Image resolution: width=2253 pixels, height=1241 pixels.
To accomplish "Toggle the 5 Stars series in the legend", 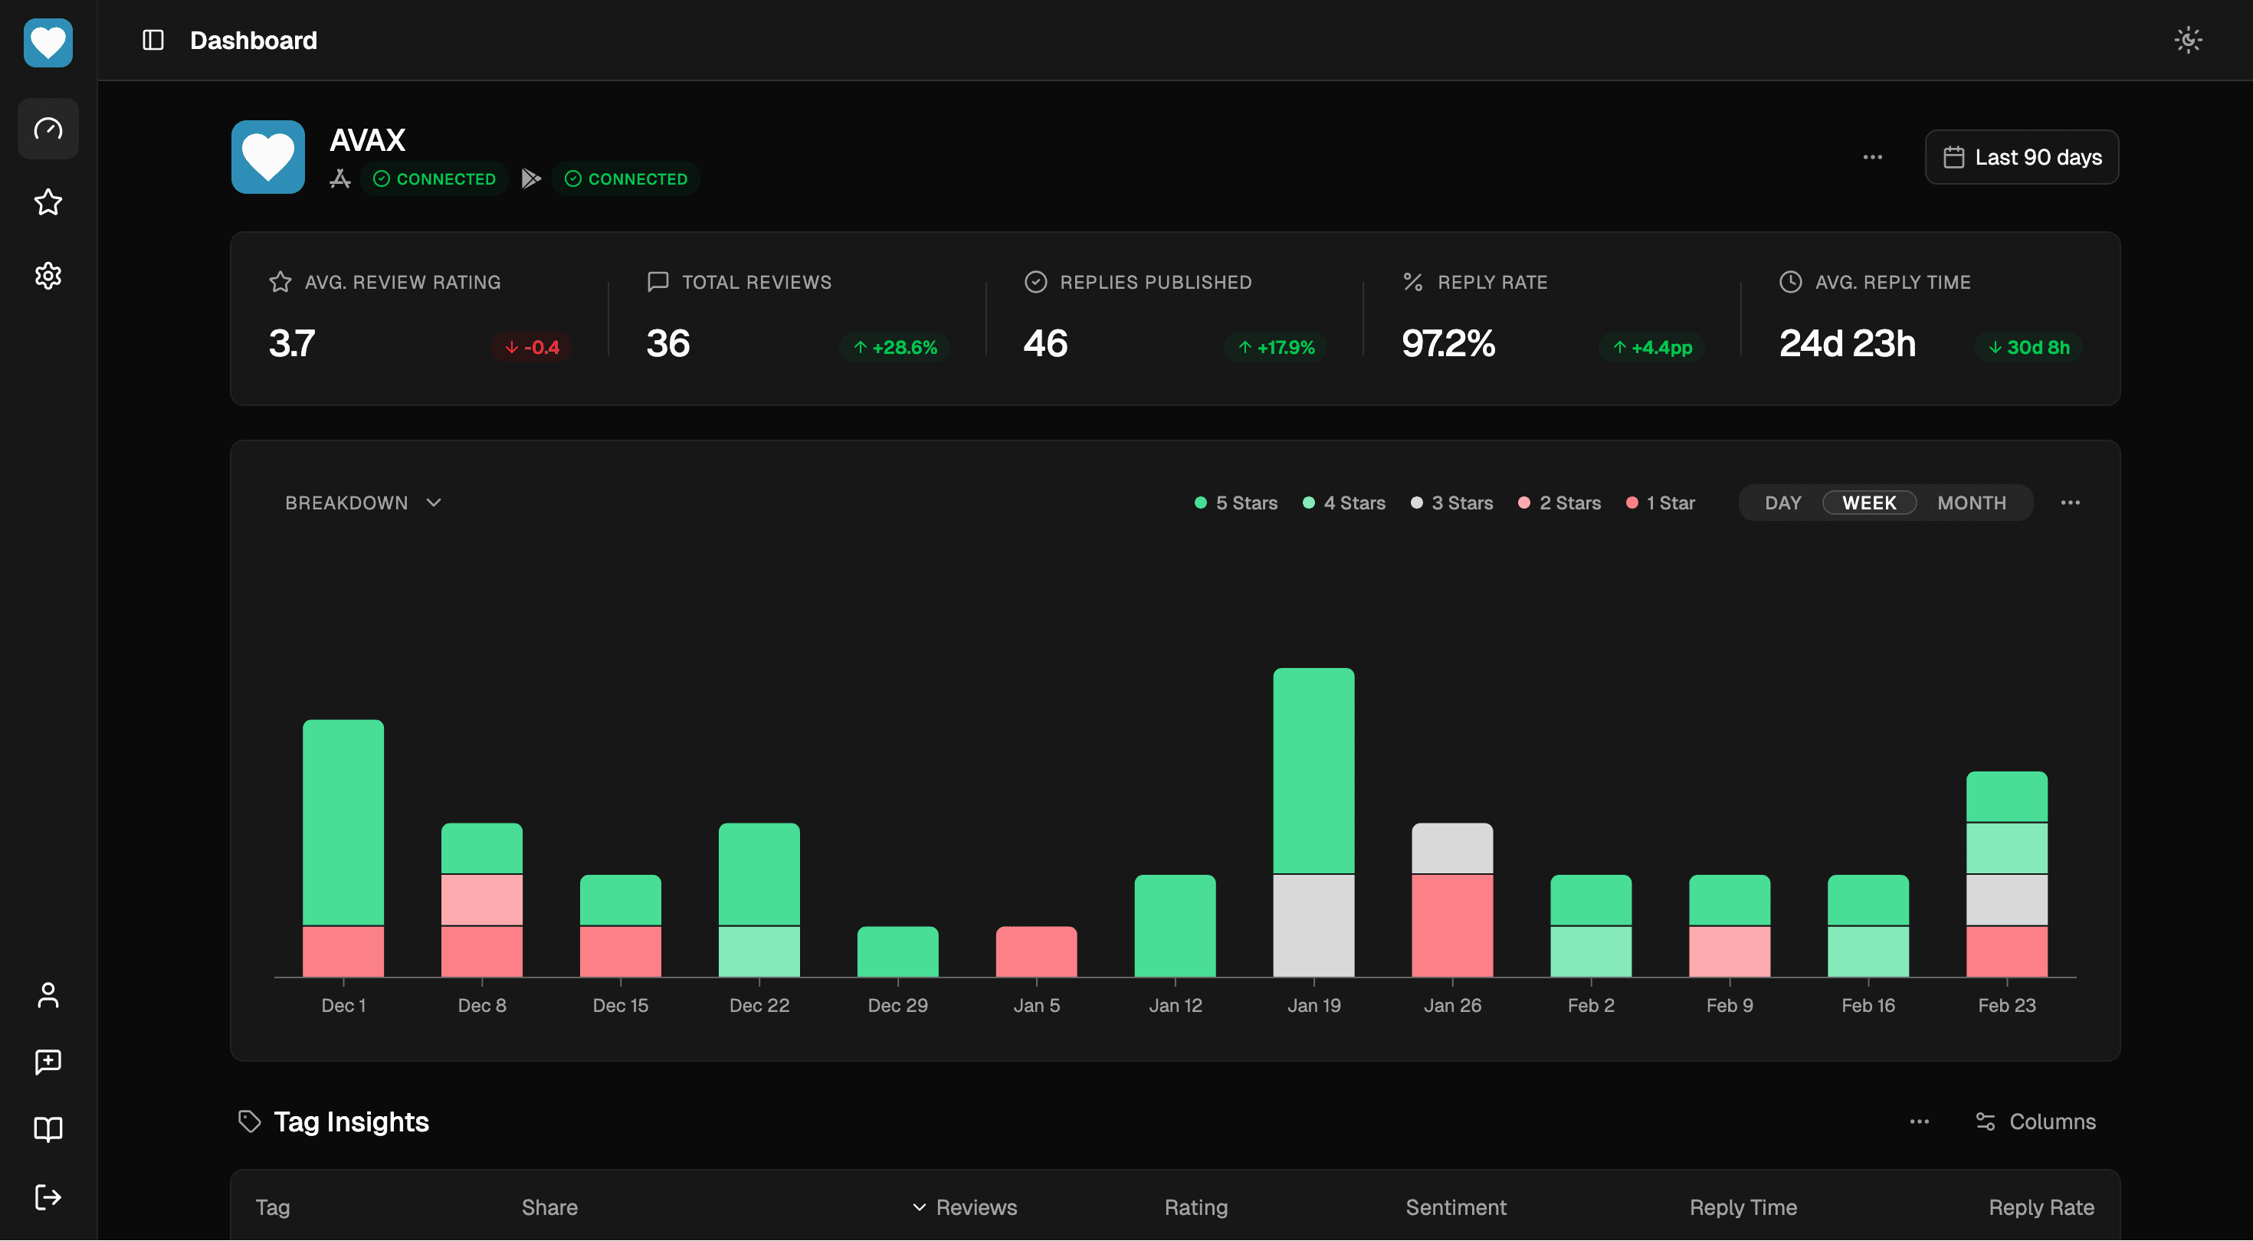I will tap(1235, 502).
